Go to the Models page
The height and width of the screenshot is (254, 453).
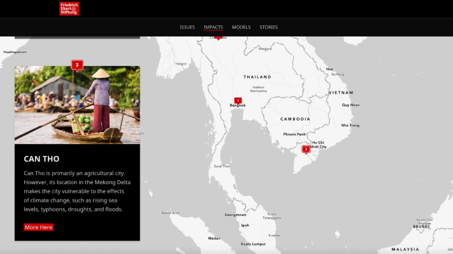point(241,27)
